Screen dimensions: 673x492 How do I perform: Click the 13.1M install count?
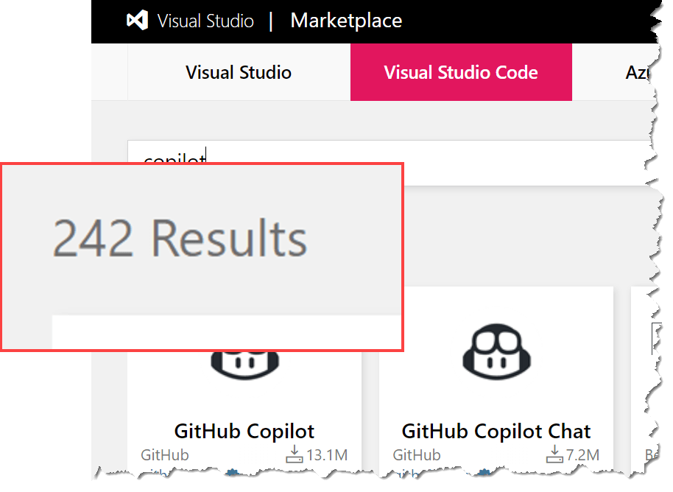pos(327,455)
